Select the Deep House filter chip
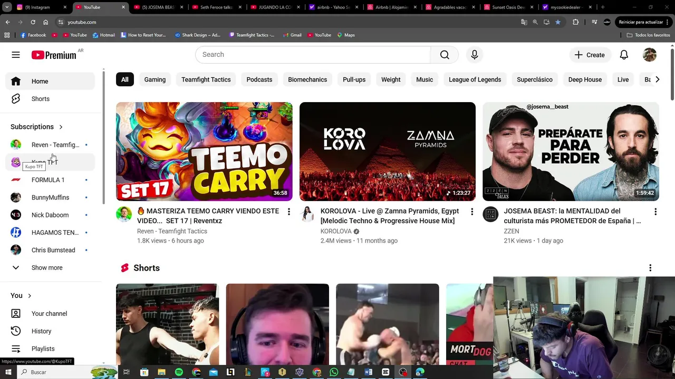Viewport: 675px width, 379px height. coord(585,79)
